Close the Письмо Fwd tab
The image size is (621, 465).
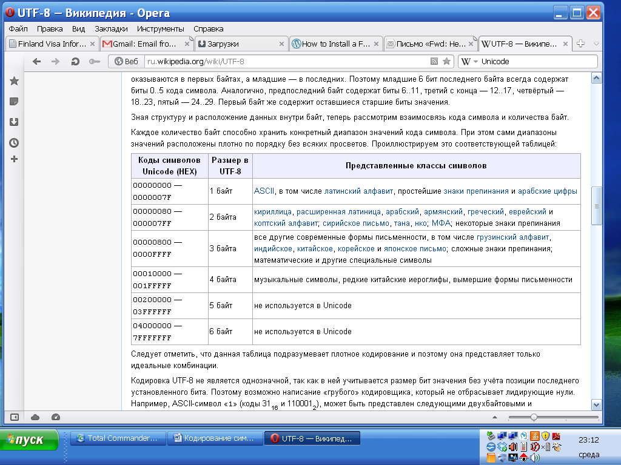[x=471, y=44]
